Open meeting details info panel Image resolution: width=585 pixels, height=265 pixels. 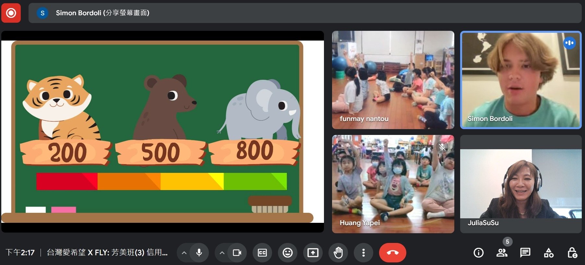(479, 253)
